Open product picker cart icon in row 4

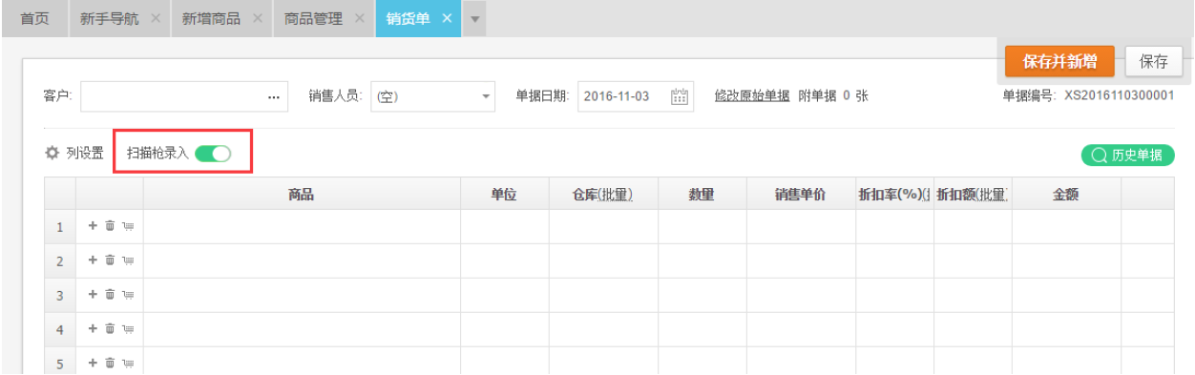(128, 329)
